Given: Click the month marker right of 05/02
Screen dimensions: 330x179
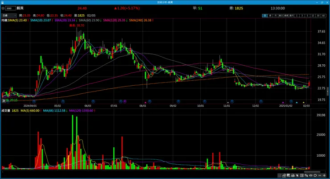Looking at the screenshot, I should (x=63, y=101).
